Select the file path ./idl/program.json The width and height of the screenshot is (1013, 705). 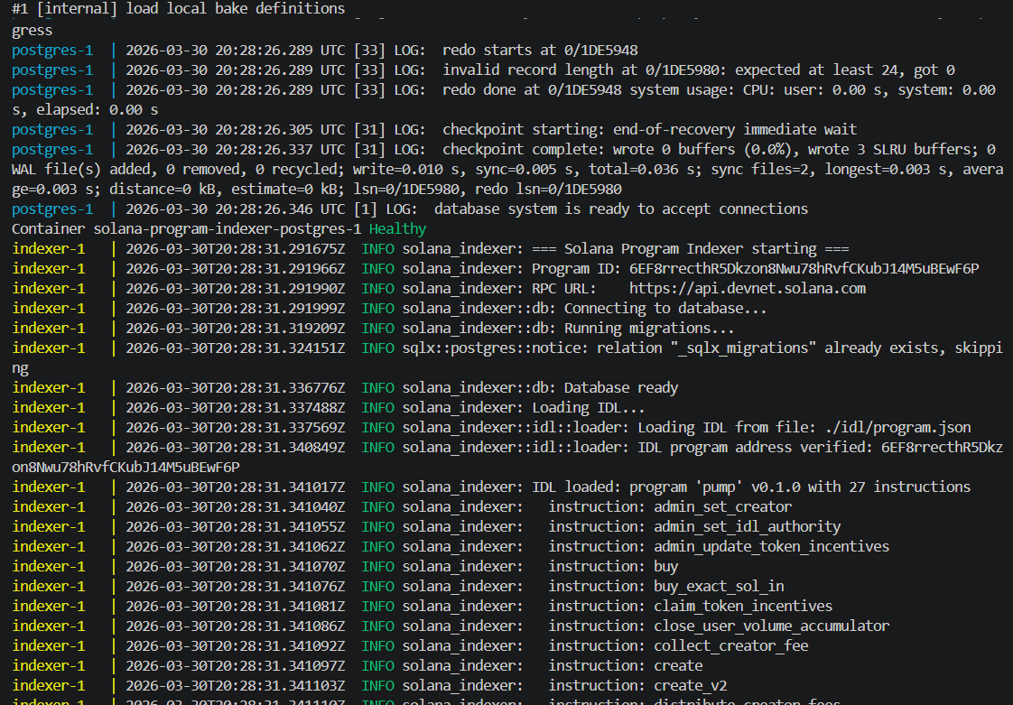[x=898, y=428]
